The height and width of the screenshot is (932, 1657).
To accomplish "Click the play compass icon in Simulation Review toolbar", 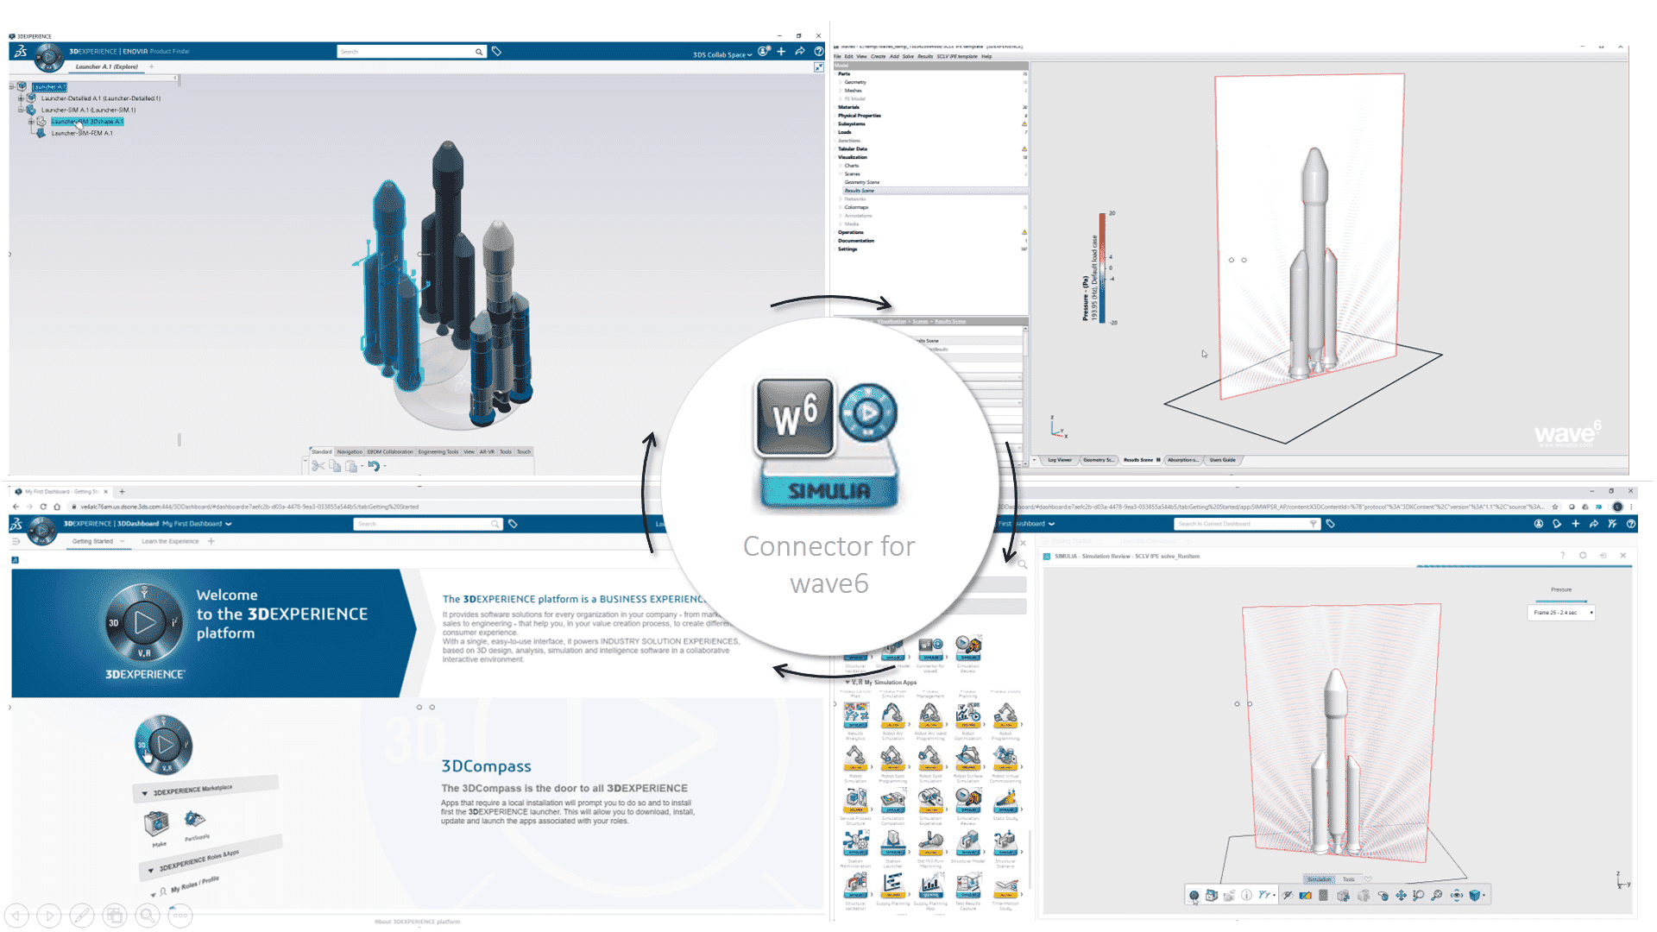I will [1194, 896].
